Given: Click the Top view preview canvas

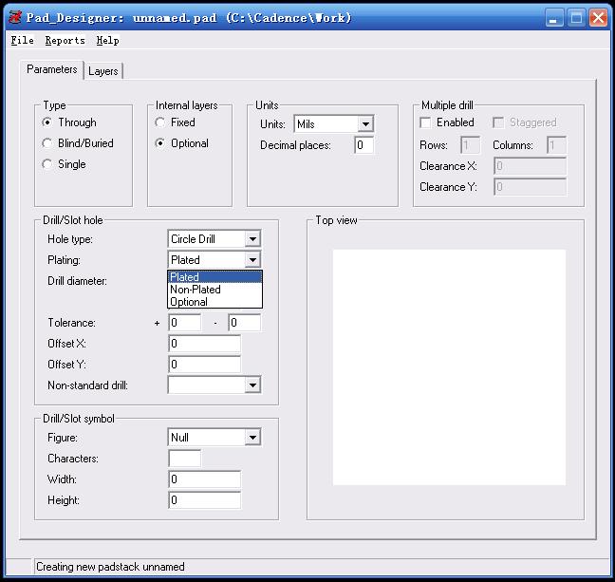Looking at the screenshot, I should click(449, 367).
